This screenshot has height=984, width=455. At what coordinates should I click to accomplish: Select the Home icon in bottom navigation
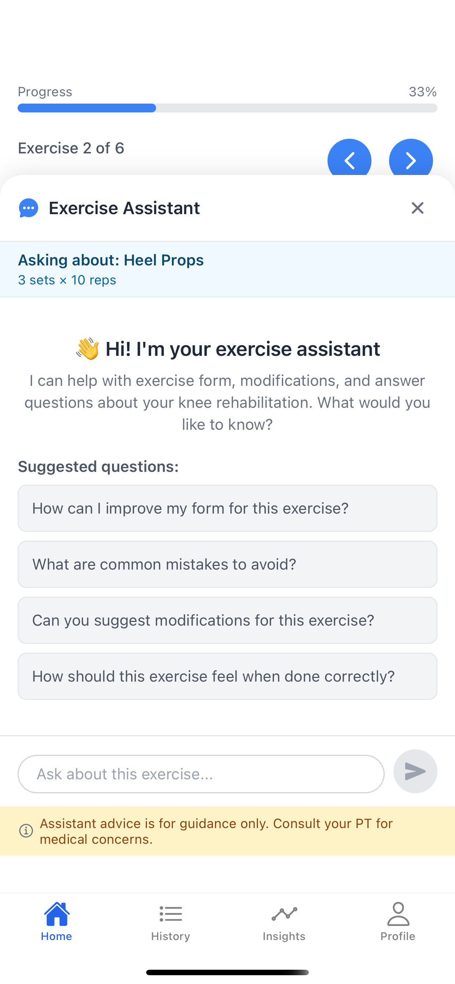(x=56, y=913)
